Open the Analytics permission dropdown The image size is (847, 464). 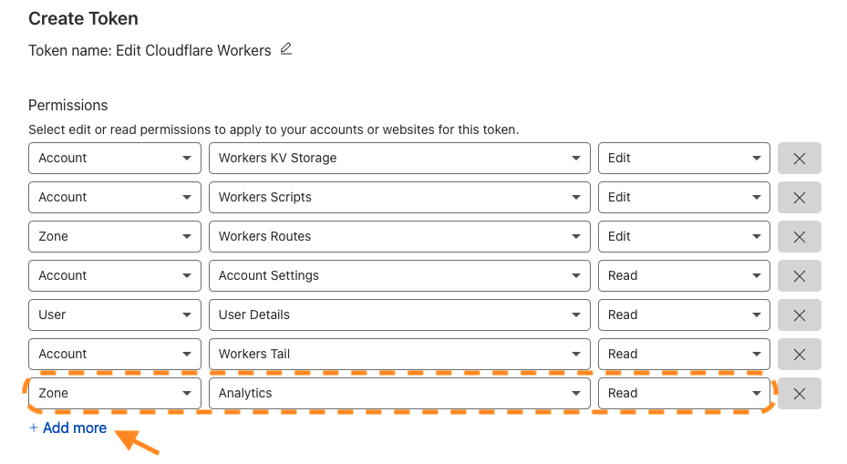(x=399, y=393)
